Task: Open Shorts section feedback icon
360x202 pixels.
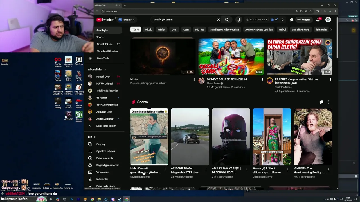Action: point(321,102)
